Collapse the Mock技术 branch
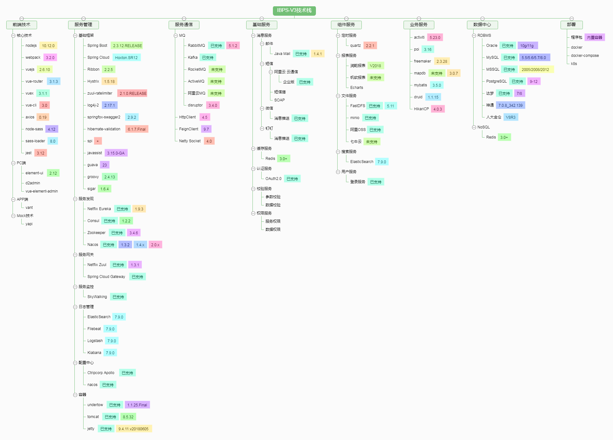Viewport: 613px width, 440px height. [x=14, y=216]
